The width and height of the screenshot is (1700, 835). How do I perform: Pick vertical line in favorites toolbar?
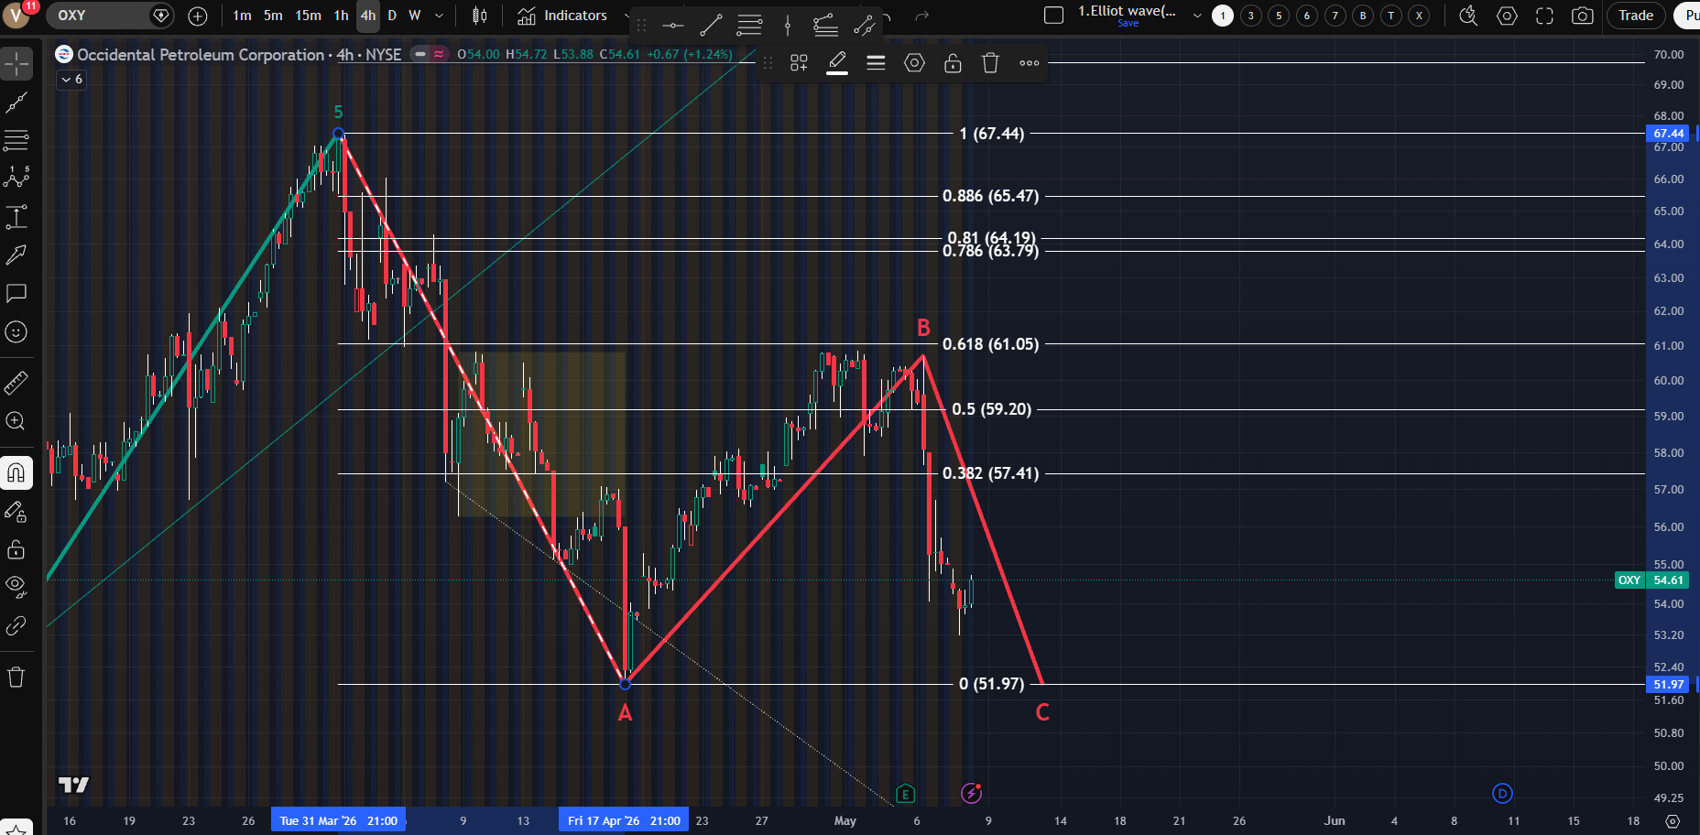(788, 26)
